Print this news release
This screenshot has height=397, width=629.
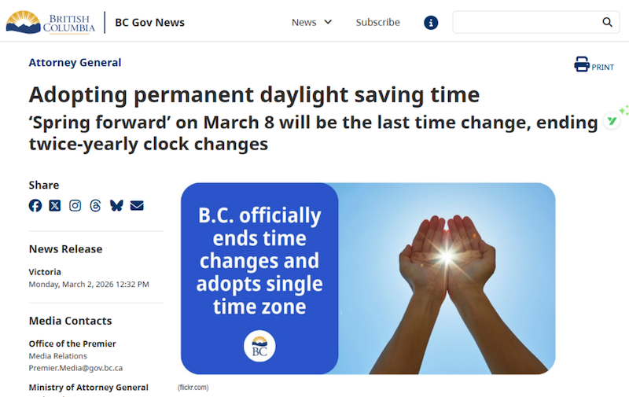click(594, 65)
